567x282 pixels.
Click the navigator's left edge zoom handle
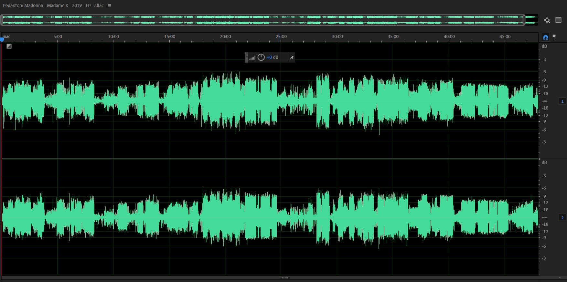coord(2,20)
